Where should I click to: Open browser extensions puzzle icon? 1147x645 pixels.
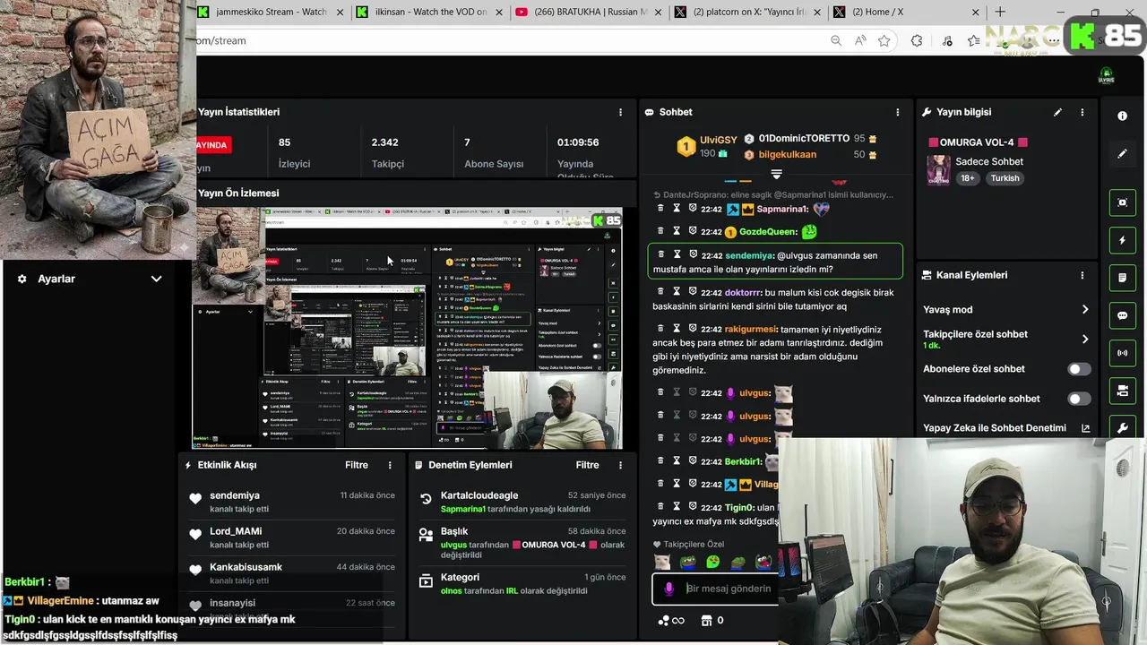[917, 40]
